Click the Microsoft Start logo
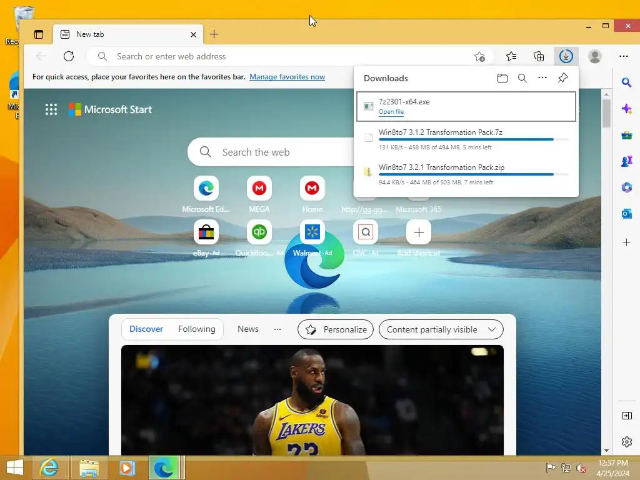Image resolution: width=640 pixels, height=480 pixels. click(110, 109)
